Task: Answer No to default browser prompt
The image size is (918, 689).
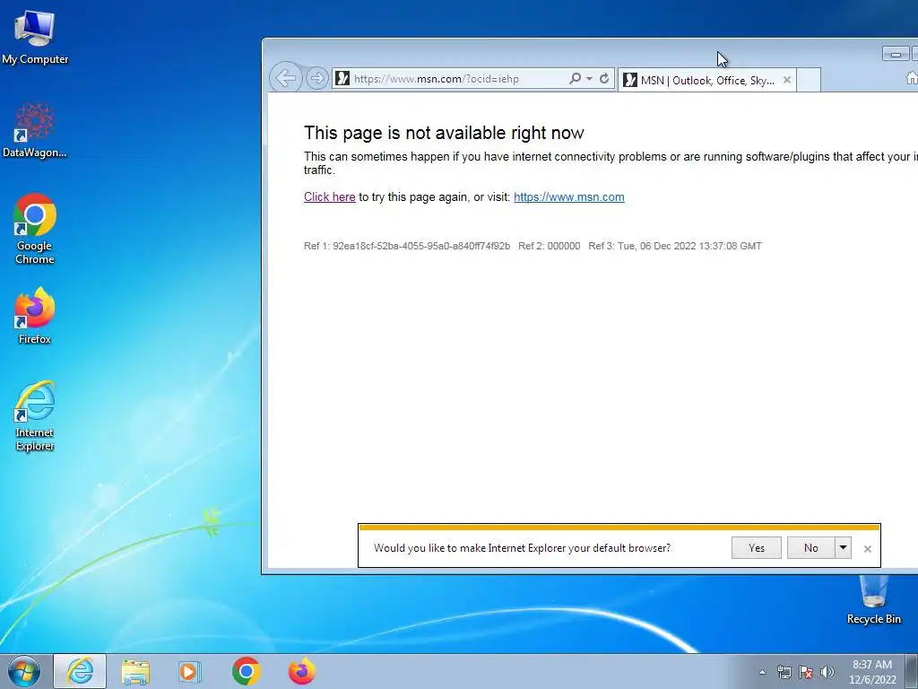Action: pyautogui.click(x=810, y=548)
